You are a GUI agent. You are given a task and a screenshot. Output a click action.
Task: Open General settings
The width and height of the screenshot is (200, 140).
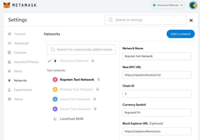tap(20, 34)
